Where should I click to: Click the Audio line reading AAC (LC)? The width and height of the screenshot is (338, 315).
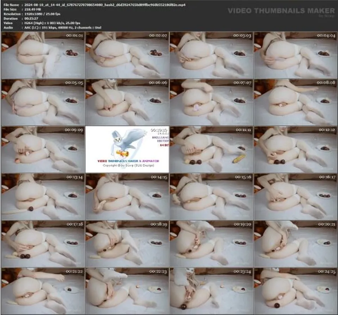[x=52, y=27]
